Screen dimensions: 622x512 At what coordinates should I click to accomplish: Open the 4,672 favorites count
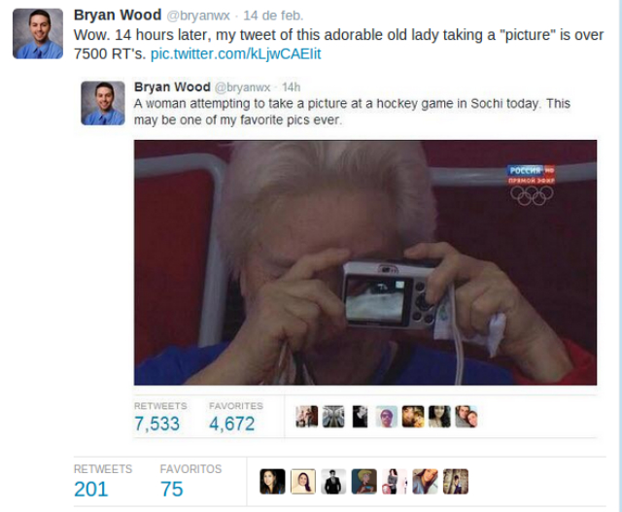click(232, 424)
